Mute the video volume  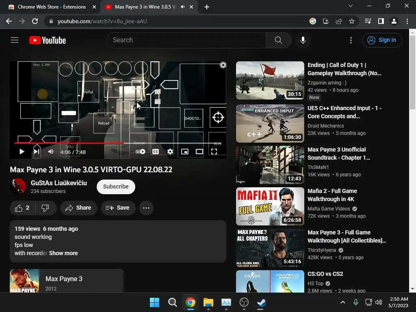coord(51,152)
